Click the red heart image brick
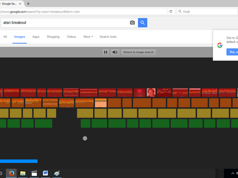The height and width of the screenshot is (178, 238). click(140, 92)
